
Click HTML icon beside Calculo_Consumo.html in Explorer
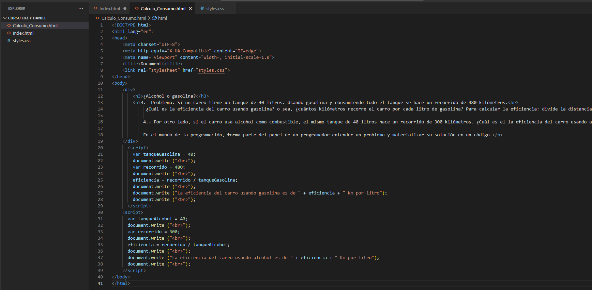click(9, 25)
